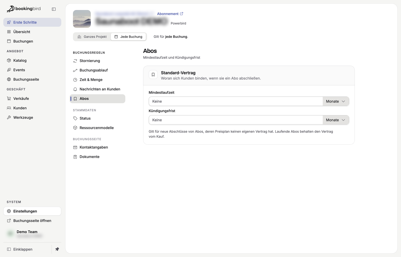Image resolution: width=401 pixels, height=257 pixels.
Task: Focus the Kündigungsfrist input field
Action: [x=236, y=120]
